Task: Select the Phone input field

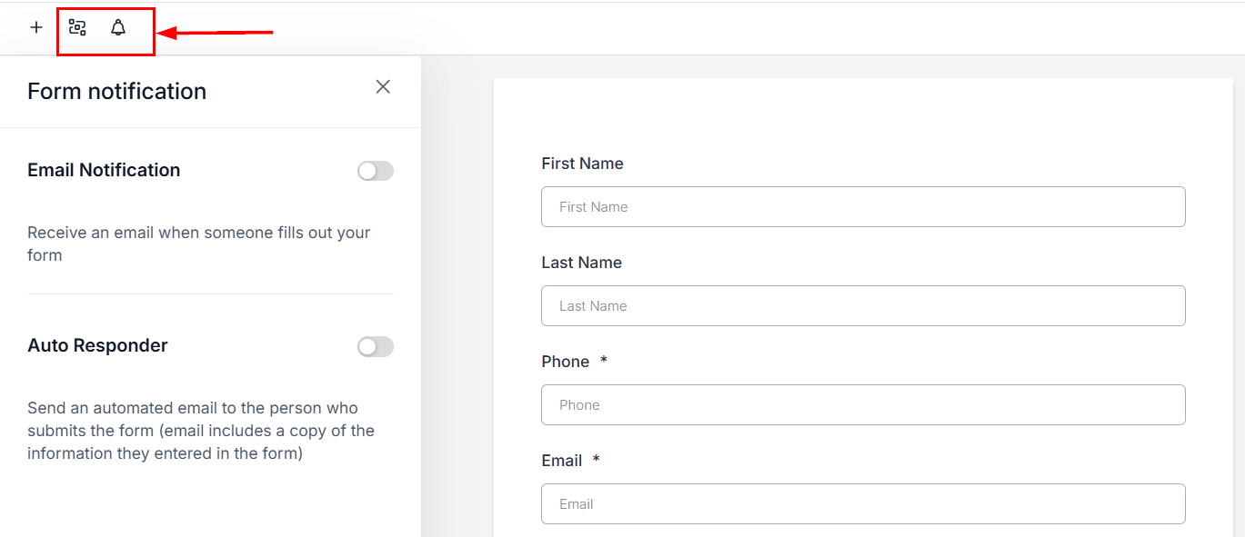Action: point(862,405)
